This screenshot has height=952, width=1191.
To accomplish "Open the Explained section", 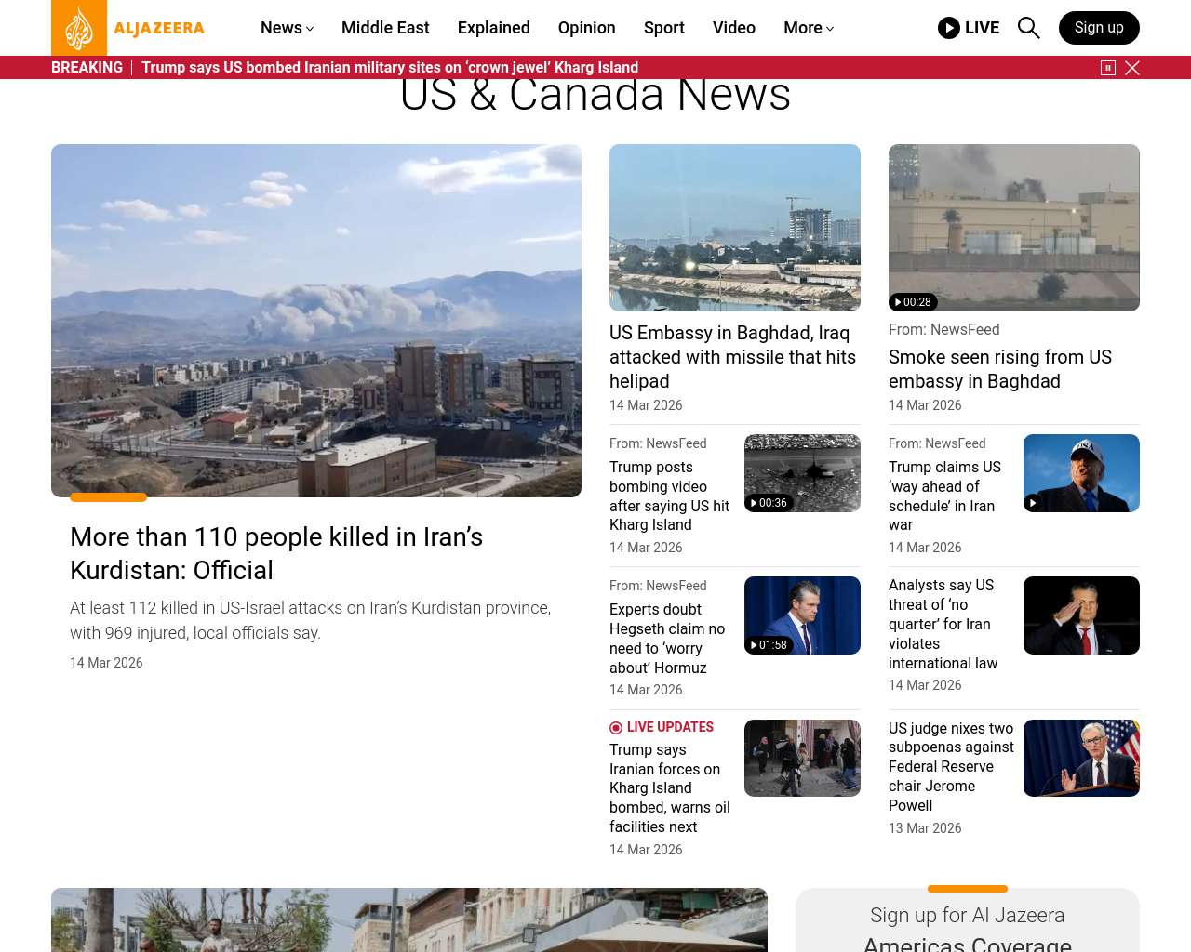I will coord(494,28).
